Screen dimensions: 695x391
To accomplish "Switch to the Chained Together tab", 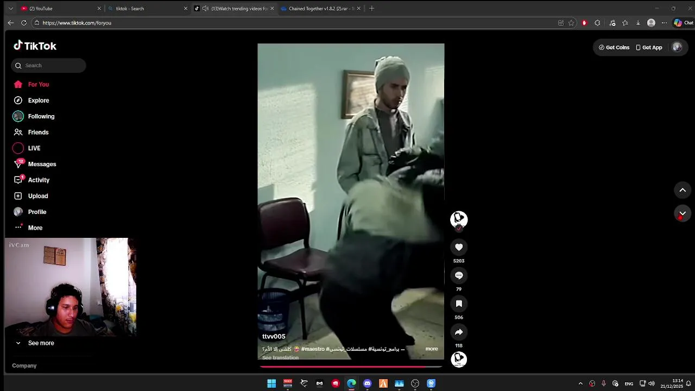I will [x=320, y=9].
